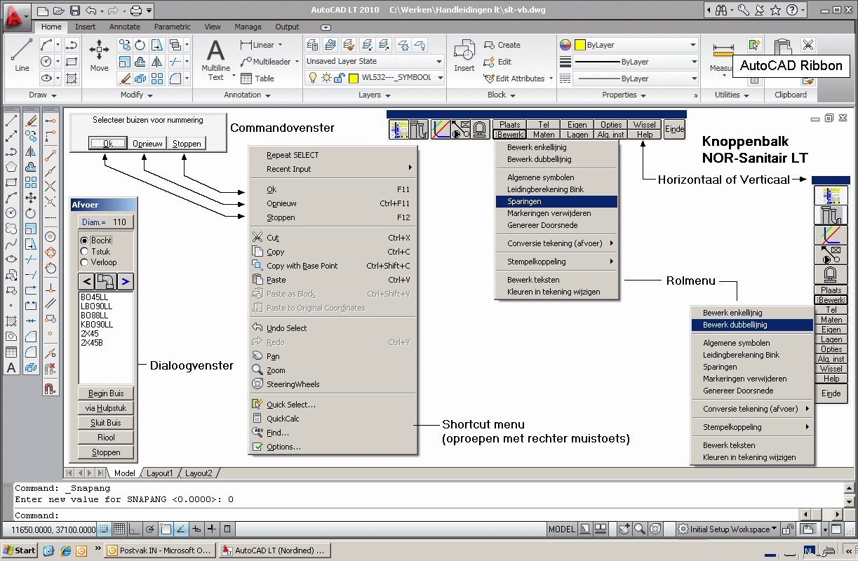This screenshot has width=858, height=561.
Task: Select the Tstuk radio button
Action: [x=85, y=251]
